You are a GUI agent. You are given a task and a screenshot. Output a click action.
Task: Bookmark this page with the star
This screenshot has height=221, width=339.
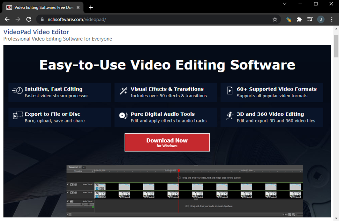click(275, 19)
